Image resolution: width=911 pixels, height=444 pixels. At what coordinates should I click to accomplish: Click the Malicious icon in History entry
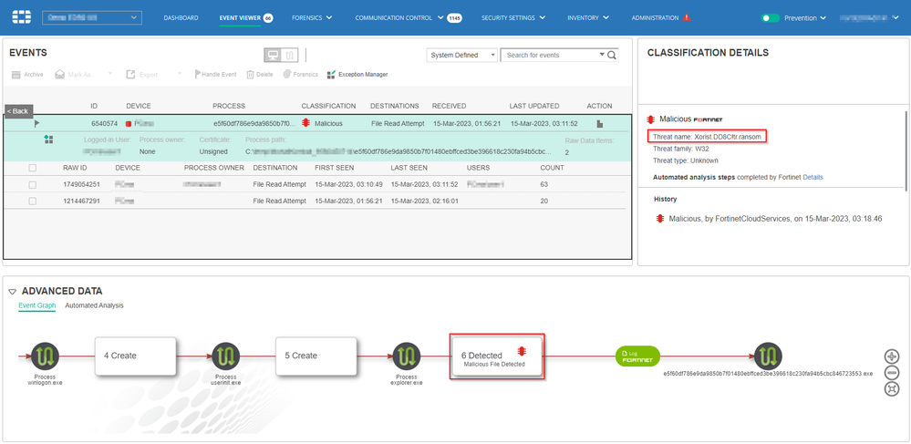coord(660,219)
